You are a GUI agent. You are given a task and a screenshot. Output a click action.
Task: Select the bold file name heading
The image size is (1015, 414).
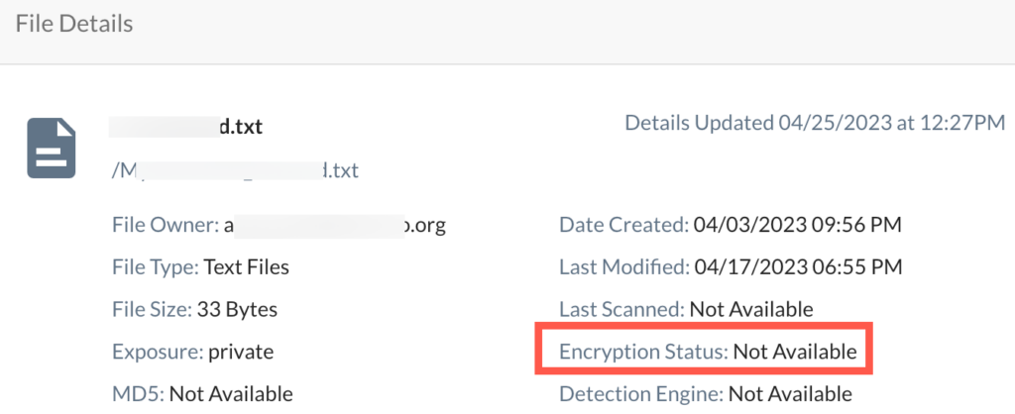188,126
